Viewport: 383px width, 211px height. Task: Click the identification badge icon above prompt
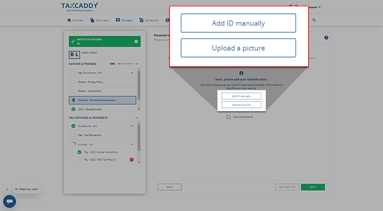(241, 73)
